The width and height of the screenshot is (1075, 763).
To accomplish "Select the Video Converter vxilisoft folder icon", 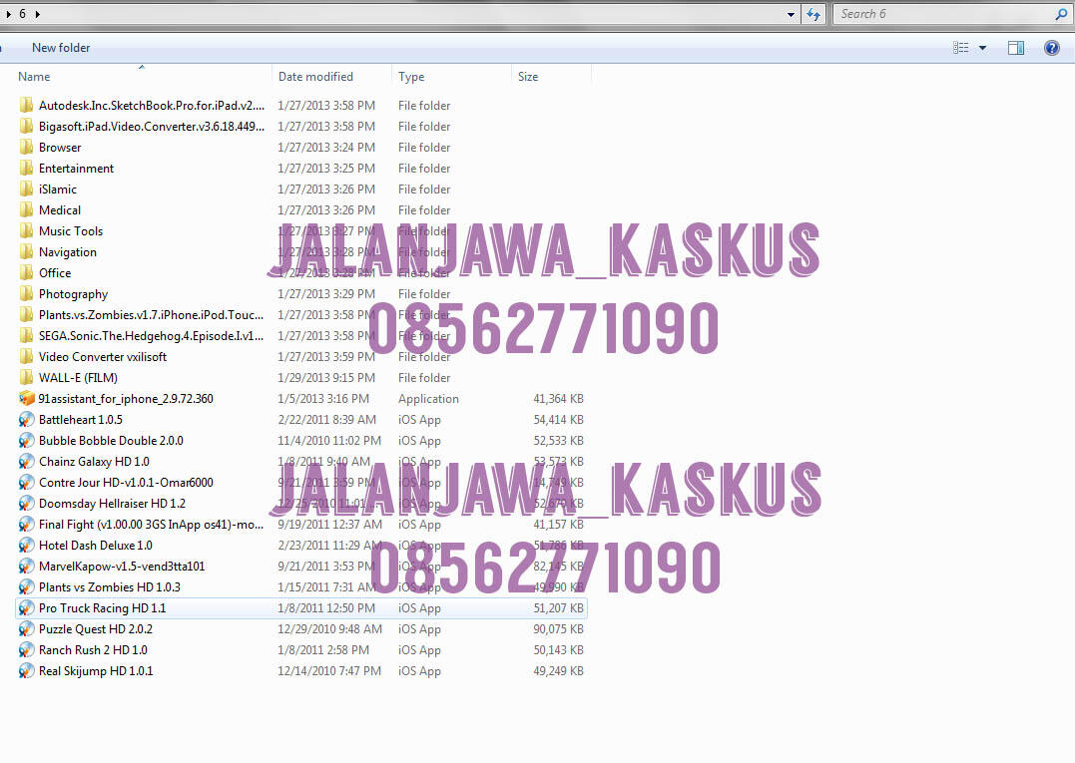I will 26,356.
